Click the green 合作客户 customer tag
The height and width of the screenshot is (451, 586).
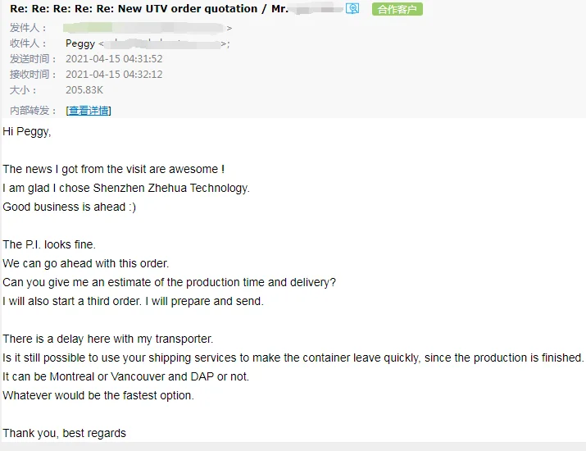[x=397, y=9]
